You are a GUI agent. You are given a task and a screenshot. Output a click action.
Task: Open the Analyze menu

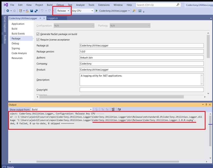point(80,5)
